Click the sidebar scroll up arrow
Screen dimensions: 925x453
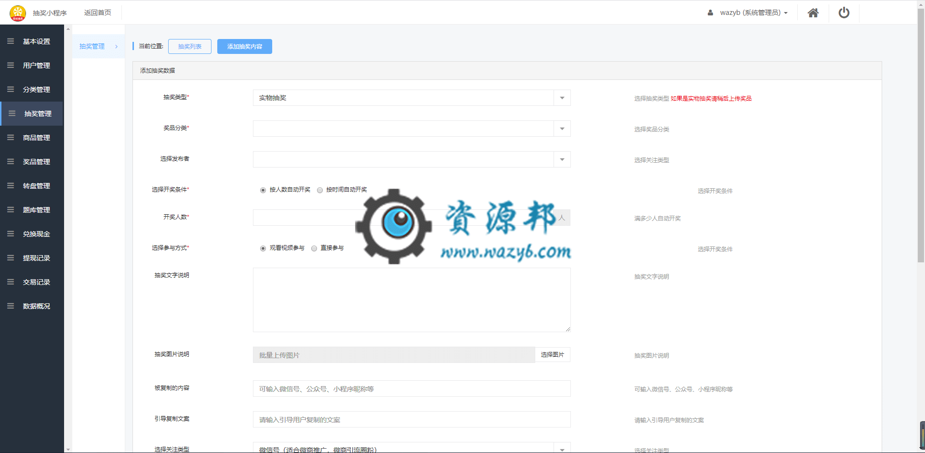pos(68,29)
